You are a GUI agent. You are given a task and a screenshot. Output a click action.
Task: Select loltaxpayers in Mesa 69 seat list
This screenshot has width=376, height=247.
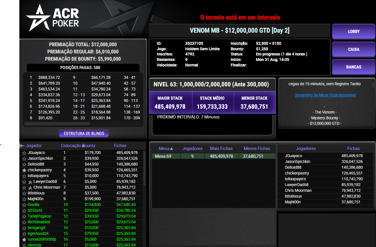pyautogui.click(x=326, y=179)
